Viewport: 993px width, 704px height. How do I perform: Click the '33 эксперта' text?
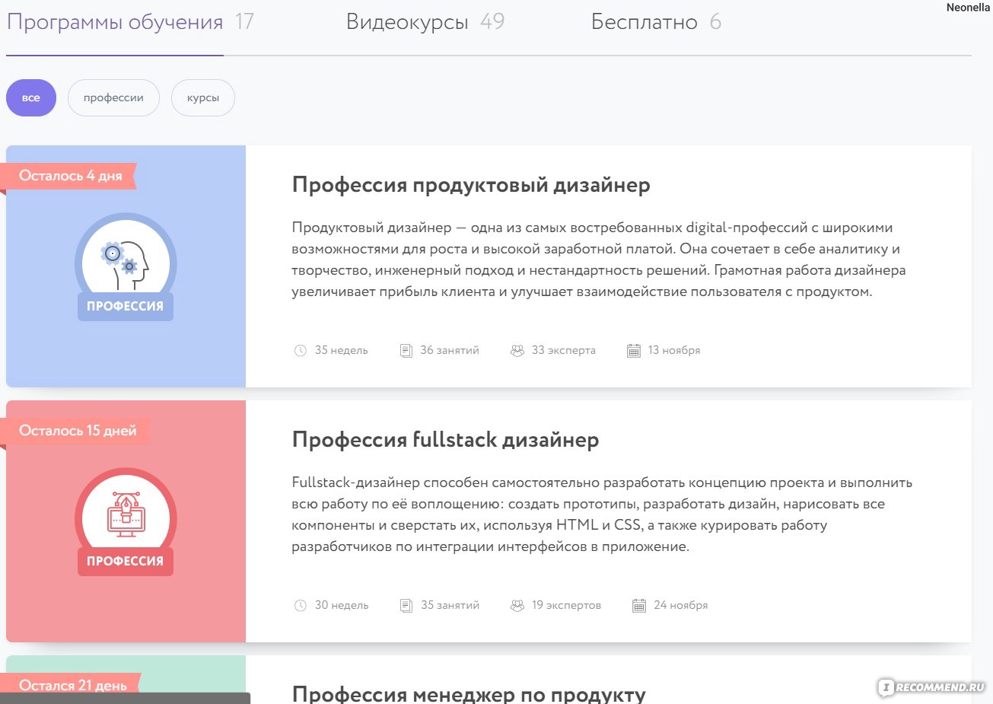pos(564,350)
